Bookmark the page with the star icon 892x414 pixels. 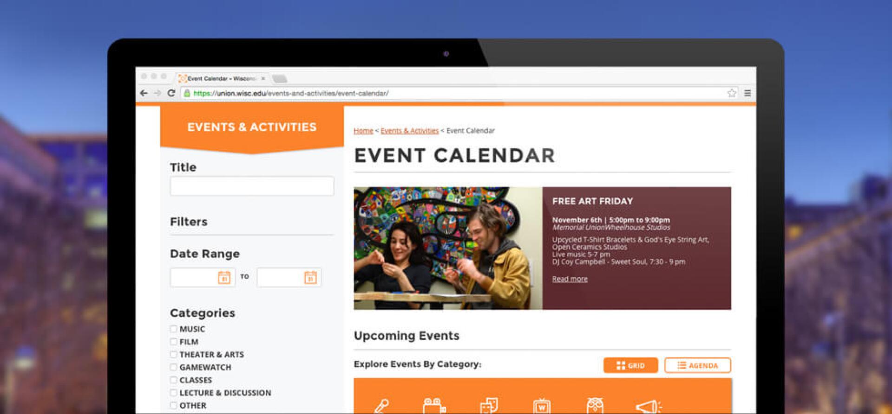tap(732, 93)
